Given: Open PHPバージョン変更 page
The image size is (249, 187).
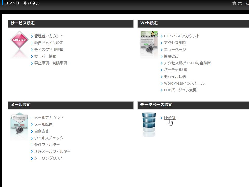Looking at the screenshot, I should (180, 90).
